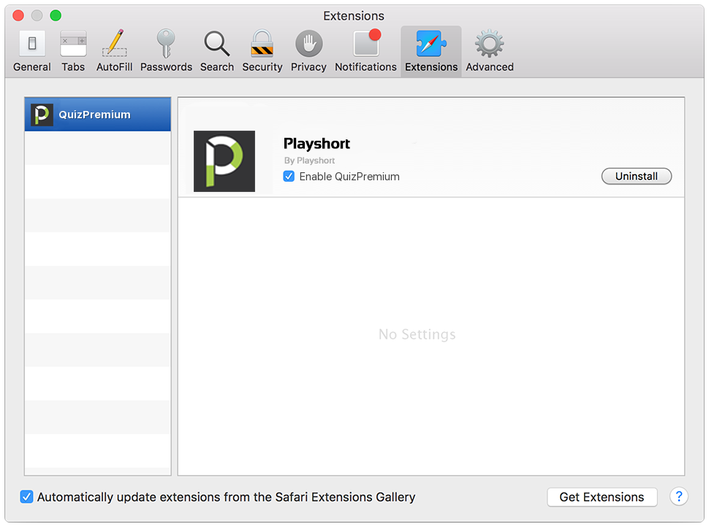Viewport: 709px width, 527px height.
Task: Click the Get Extensions button
Action: [602, 497]
